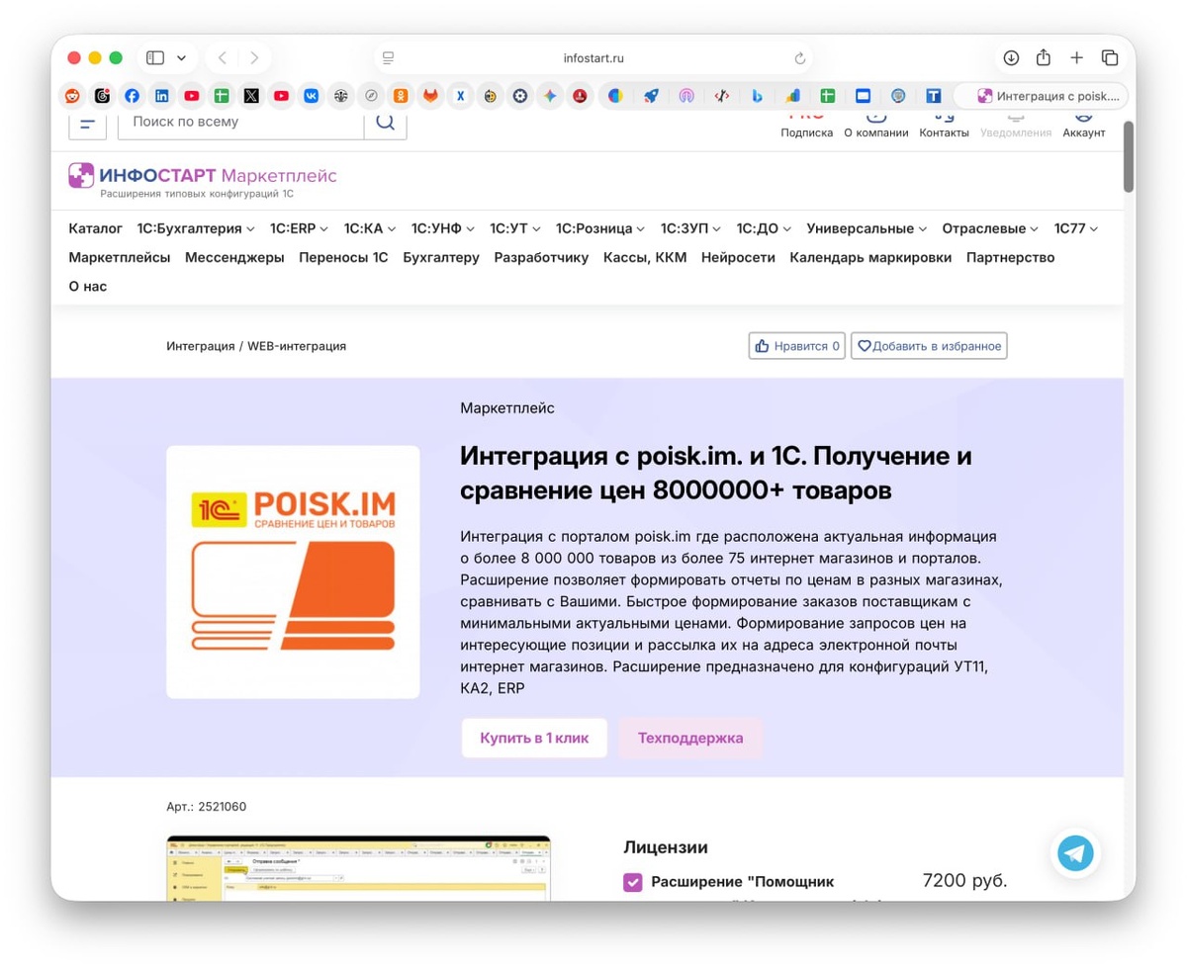Open the floating Telegram chat icon
1187x968 pixels.
(1075, 852)
